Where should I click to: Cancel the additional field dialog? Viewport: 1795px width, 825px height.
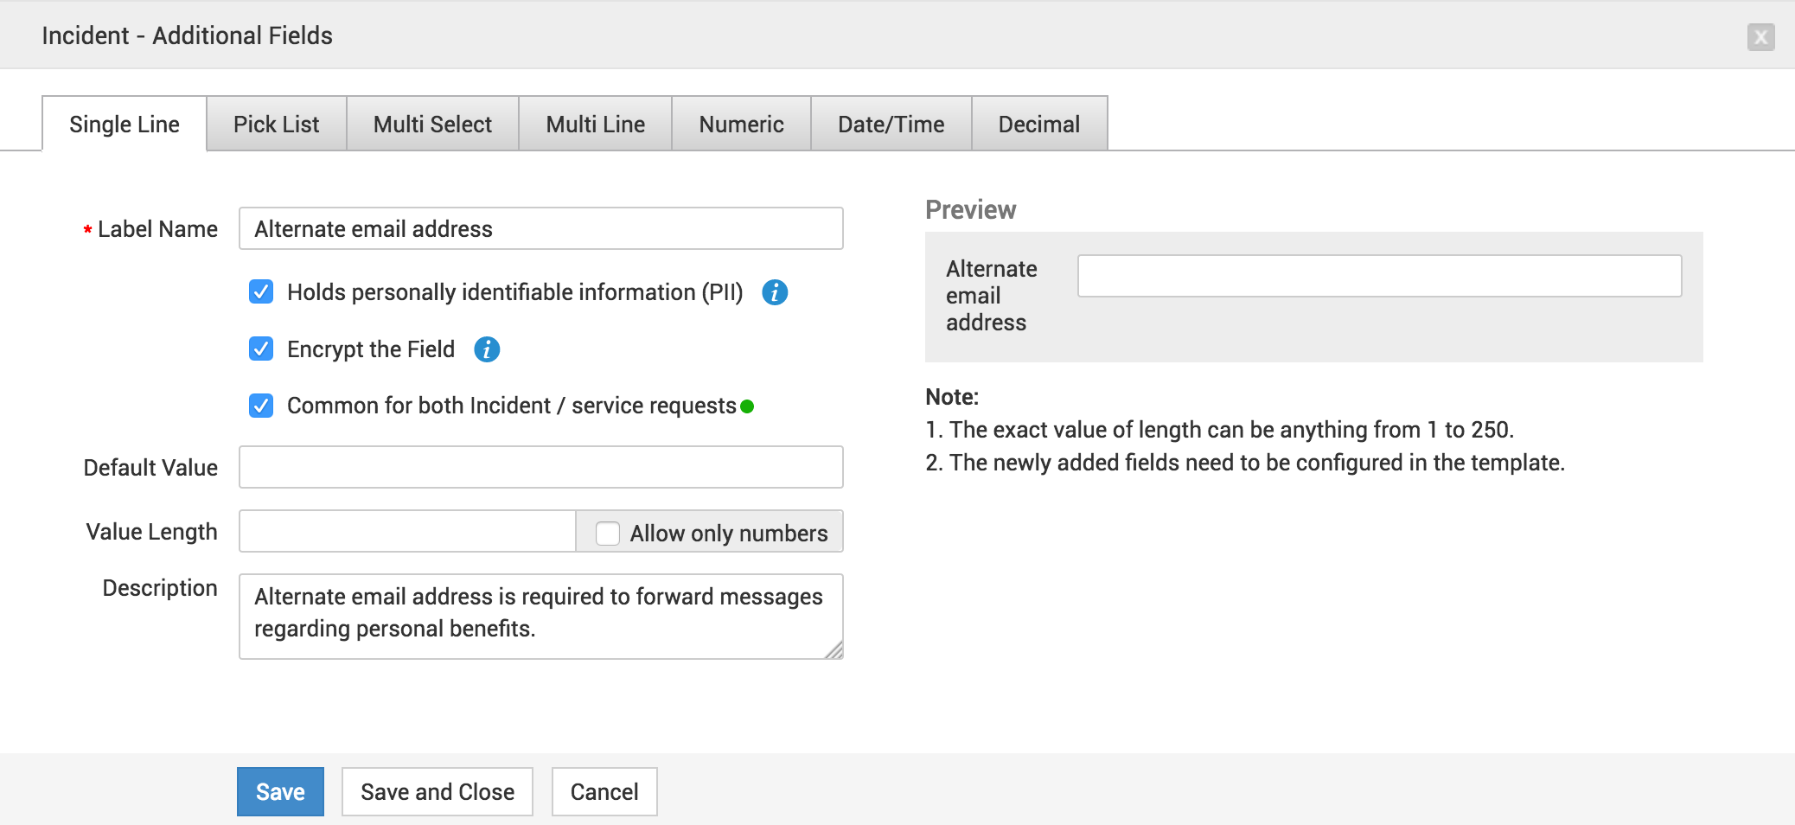604,792
